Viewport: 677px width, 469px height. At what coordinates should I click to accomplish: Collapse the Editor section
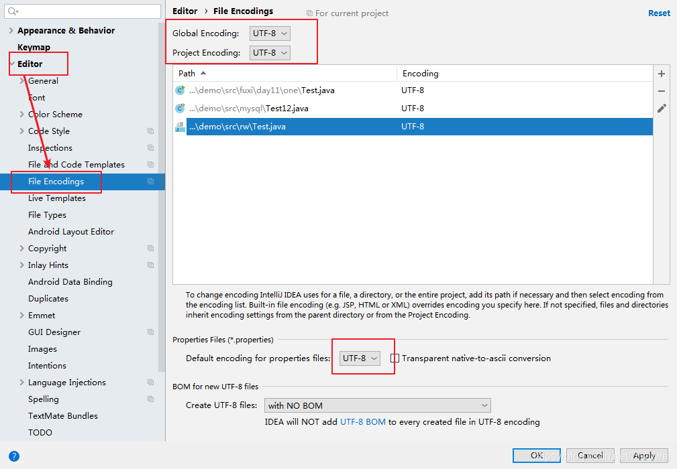pyautogui.click(x=11, y=64)
